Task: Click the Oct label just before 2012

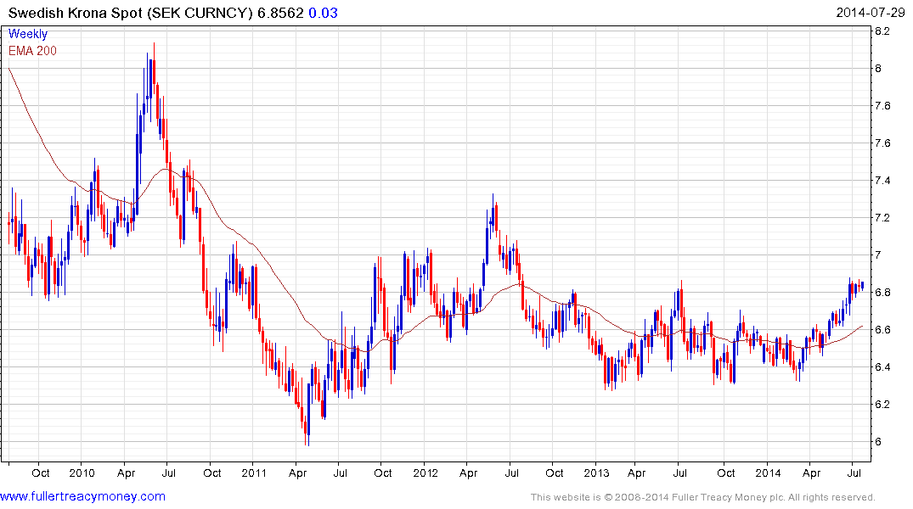Action: pos(382,473)
